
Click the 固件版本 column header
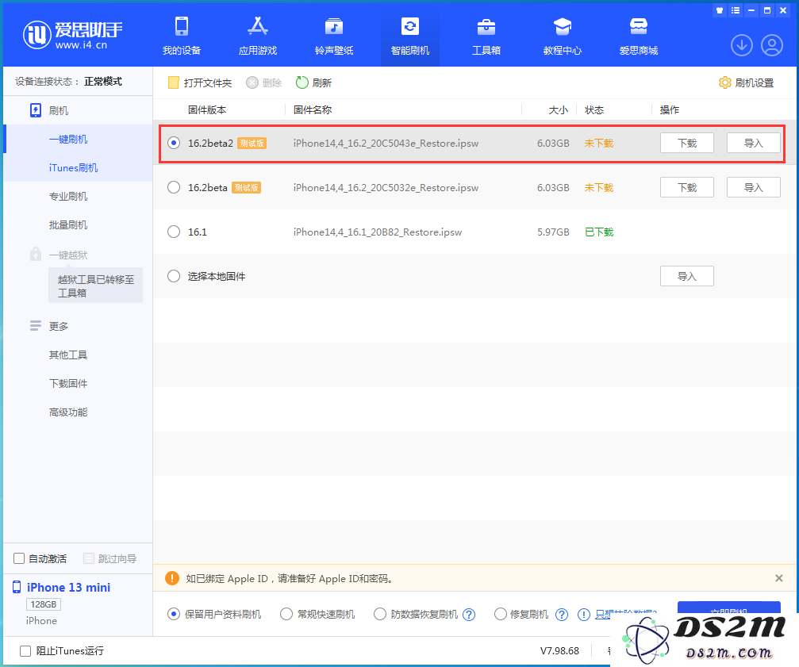point(207,110)
